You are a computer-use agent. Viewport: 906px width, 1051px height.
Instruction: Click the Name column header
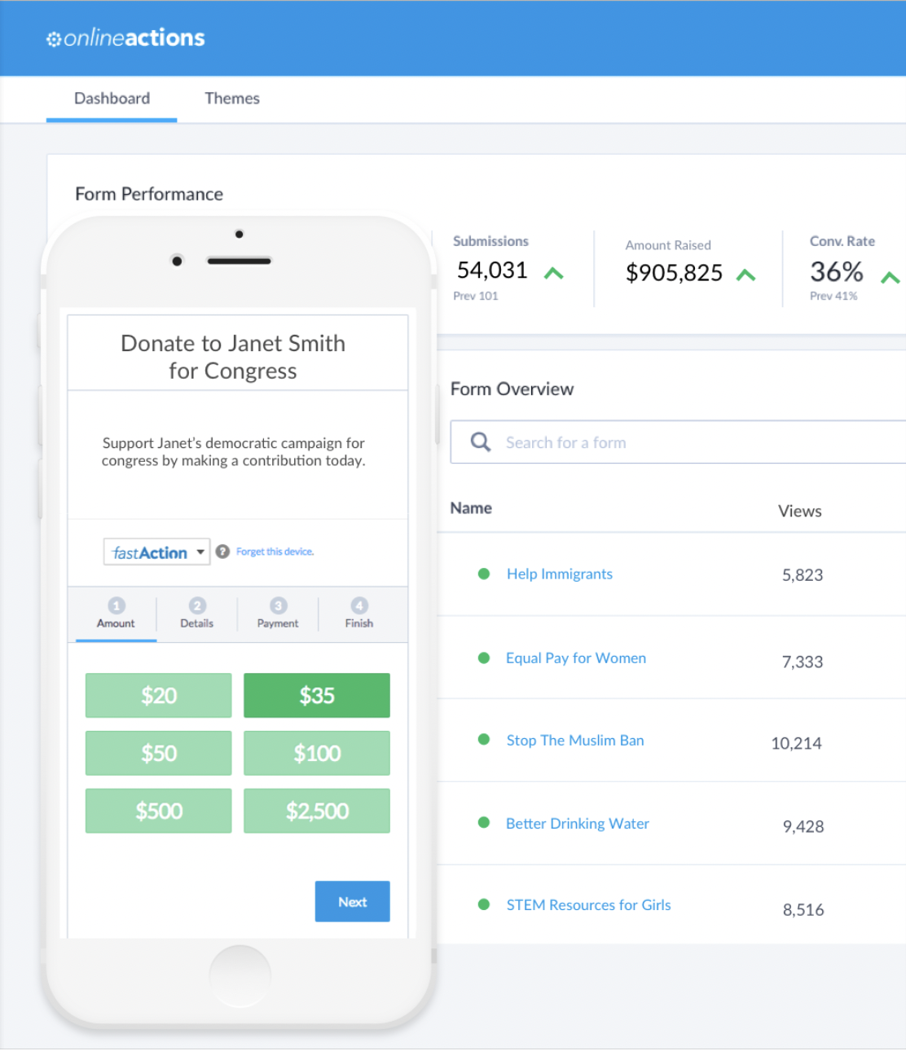point(471,508)
